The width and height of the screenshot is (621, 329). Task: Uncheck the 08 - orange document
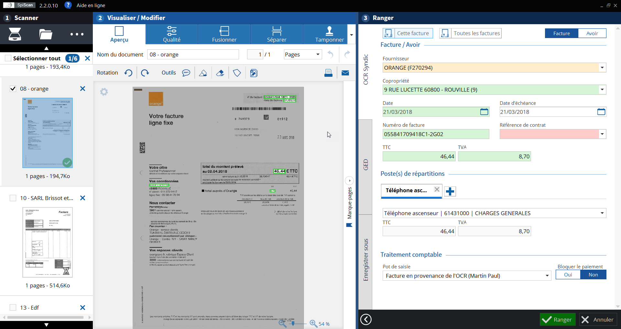[13, 89]
